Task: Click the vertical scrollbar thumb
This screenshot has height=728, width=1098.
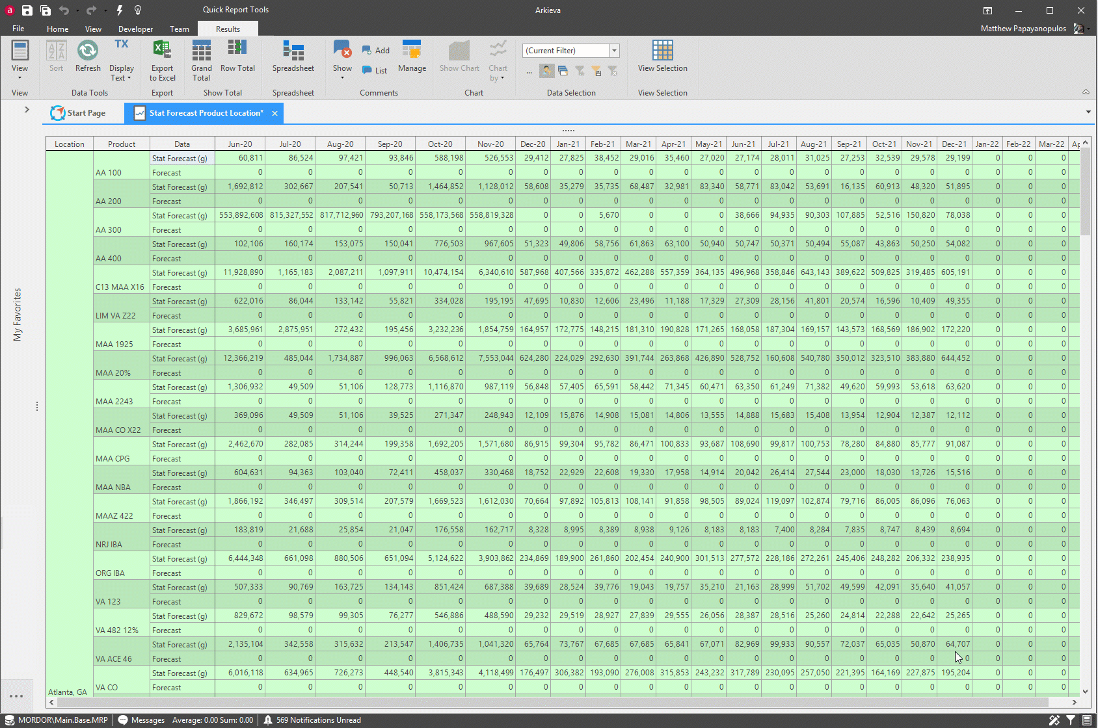Action: pyautogui.click(x=1085, y=192)
